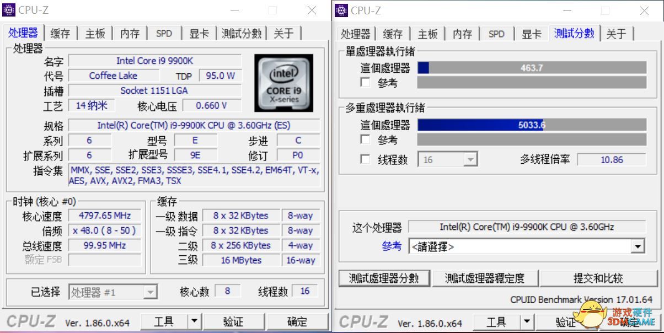Click 确定 button in left window
This screenshot has width=664, height=333.
(297, 321)
